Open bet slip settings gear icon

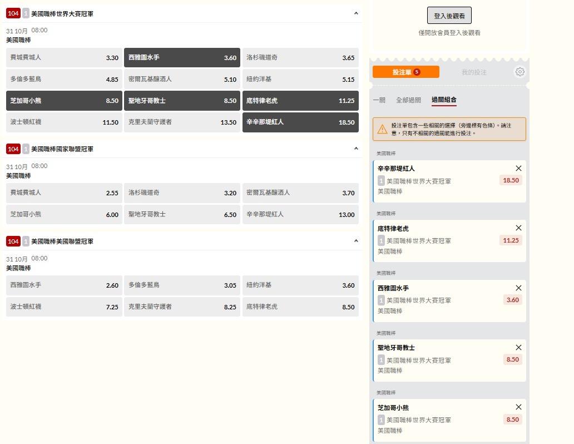[x=520, y=72]
